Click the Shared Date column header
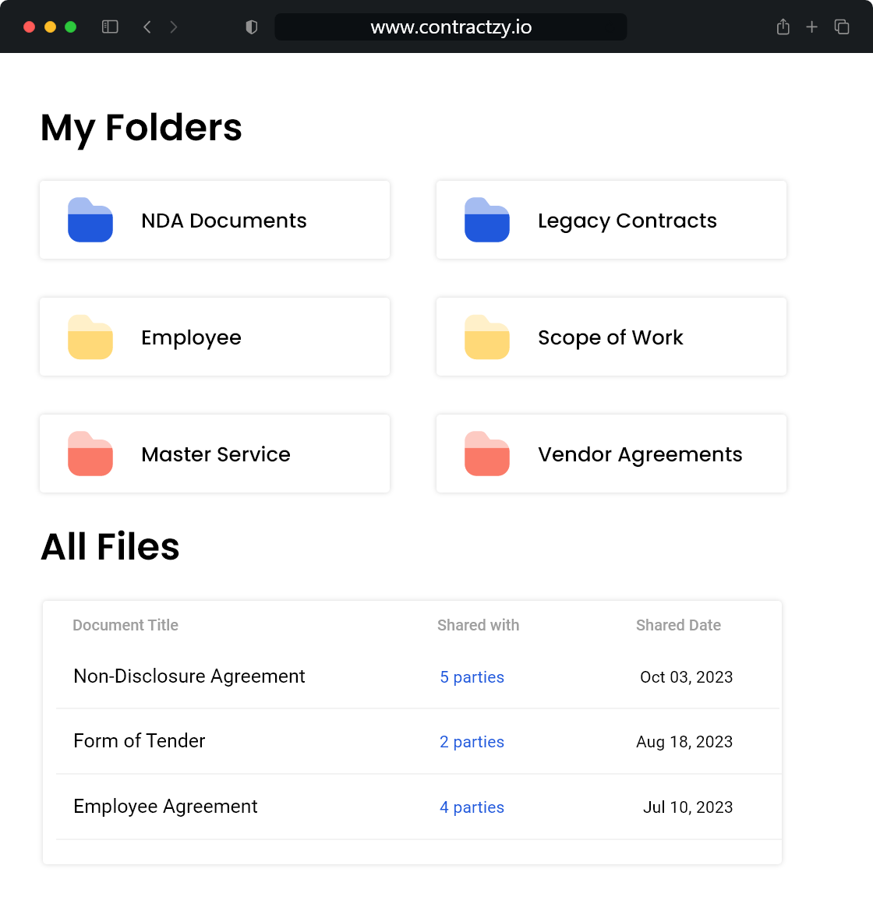This screenshot has height=904, width=873. pyautogui.click(x=678, y=625)
